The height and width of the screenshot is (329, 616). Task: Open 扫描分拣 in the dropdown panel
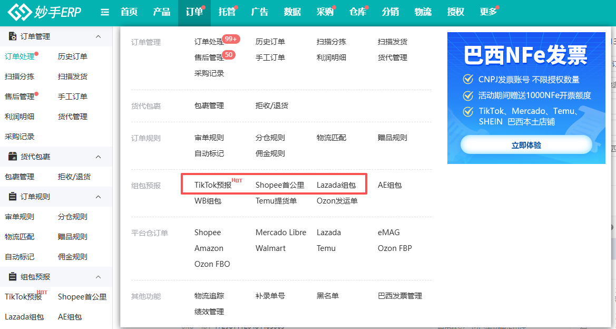tap(331, 42)
